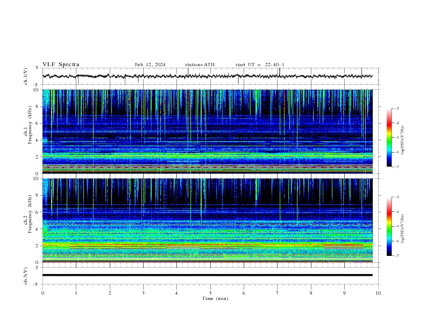The height and width of the screenshot is (329, 426).
Task: Click time axis tick label "10"
Action: click(x=378, y=293)
